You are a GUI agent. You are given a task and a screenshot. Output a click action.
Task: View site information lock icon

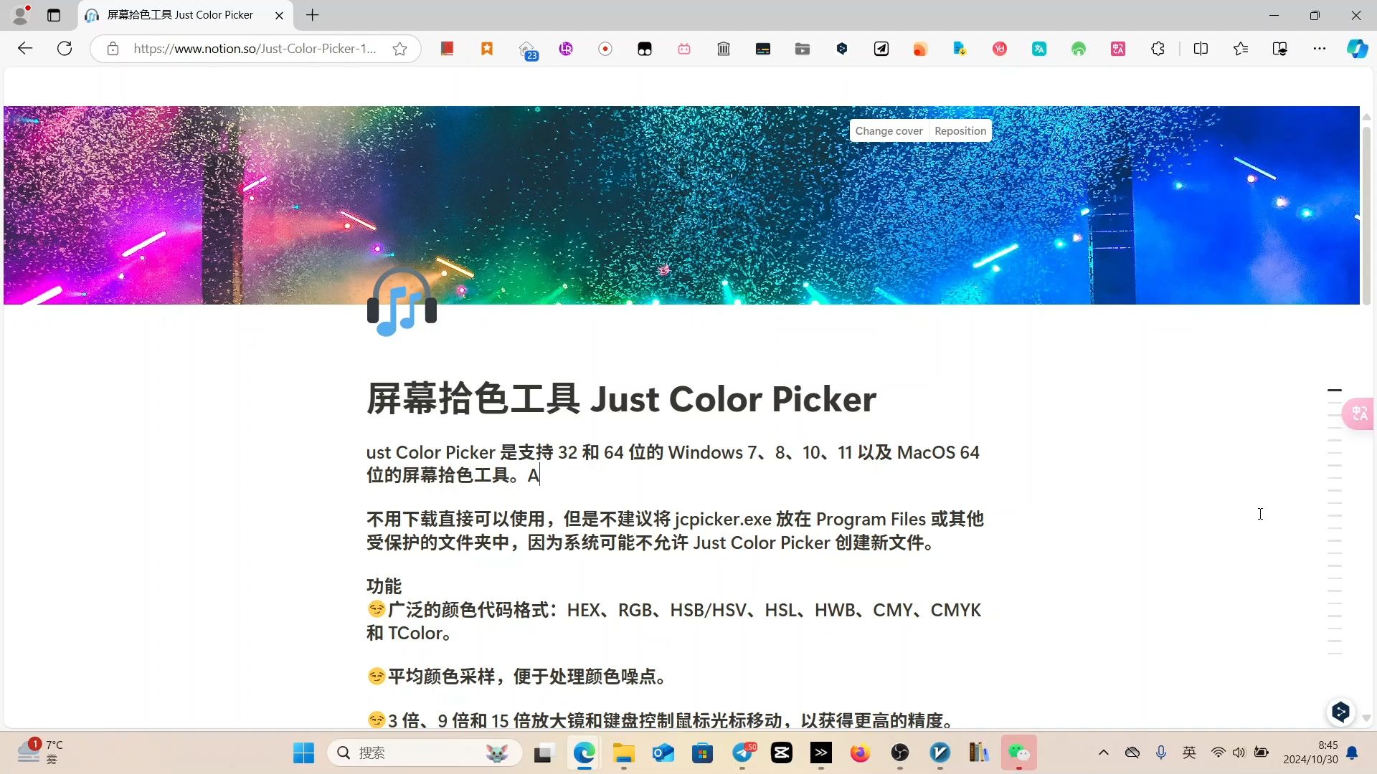[113, 49]
